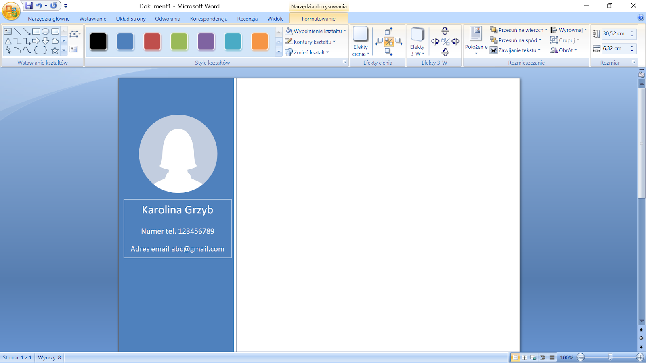The width and height of the screenshot is (646, 363).
Task: Select the oval shape tool
Action: click(x=46, y=31)
